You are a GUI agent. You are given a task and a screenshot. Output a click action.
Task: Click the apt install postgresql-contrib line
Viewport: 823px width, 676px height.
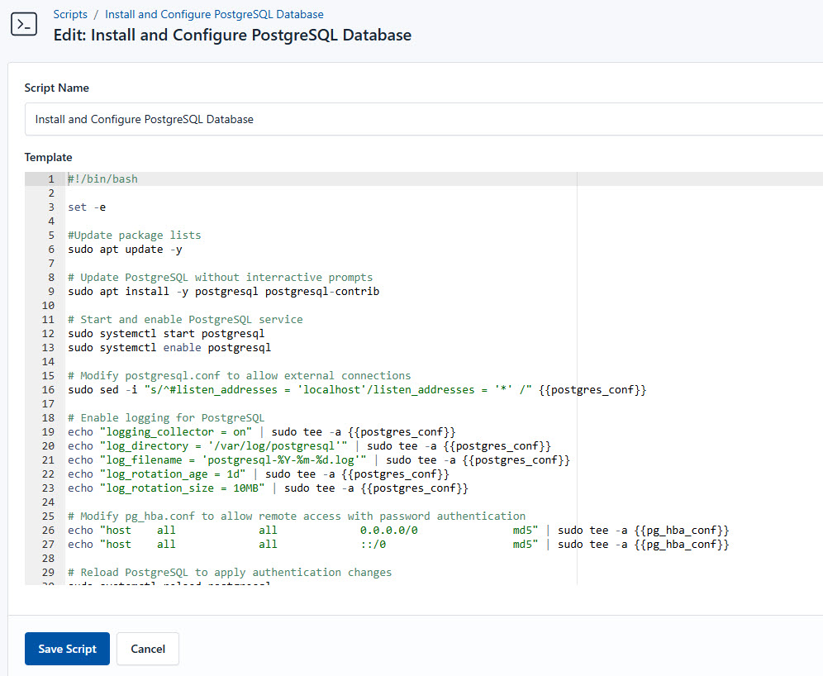(223, 292)
